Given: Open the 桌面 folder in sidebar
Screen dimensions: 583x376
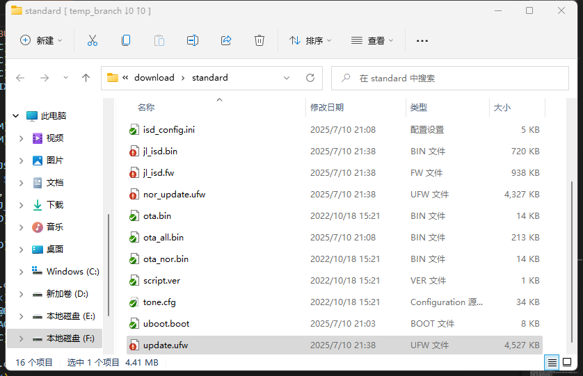Looking at the screenshot, I should tap(48, 250).
